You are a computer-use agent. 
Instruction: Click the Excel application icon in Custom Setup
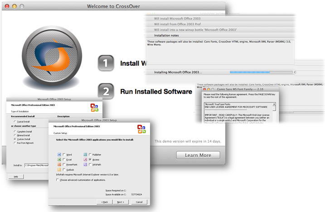[x=59, y=159]
